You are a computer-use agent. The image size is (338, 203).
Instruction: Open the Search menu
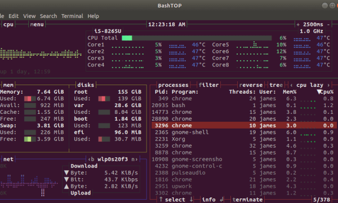[48, 16]
